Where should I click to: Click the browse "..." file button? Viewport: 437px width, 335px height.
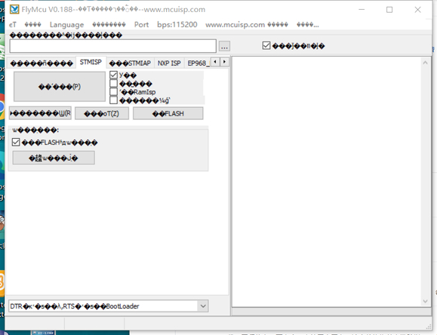pos(224,46)
